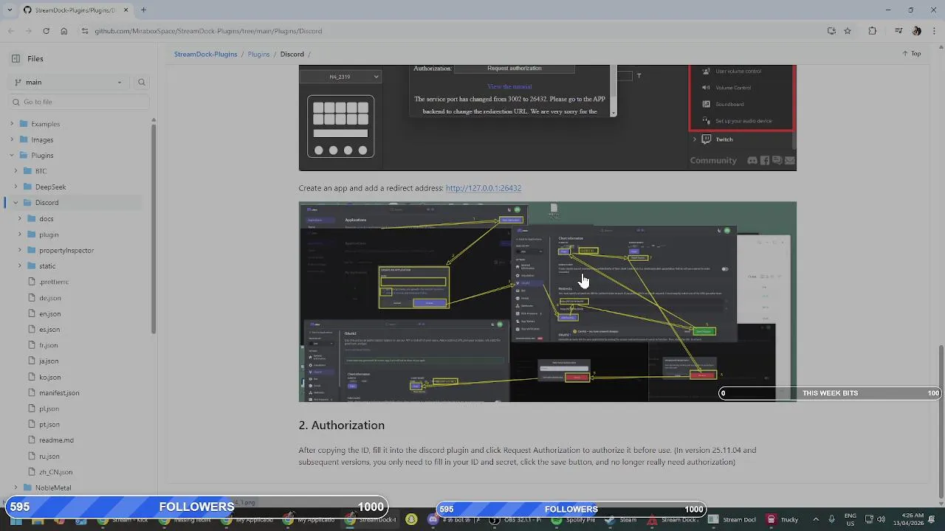Focus the Go to file search field
This screenshot has height=531, width=945.
coord(78,102)
